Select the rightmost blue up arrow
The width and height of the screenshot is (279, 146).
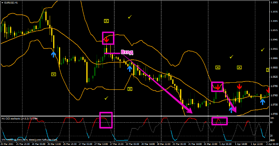click(263, 102)
